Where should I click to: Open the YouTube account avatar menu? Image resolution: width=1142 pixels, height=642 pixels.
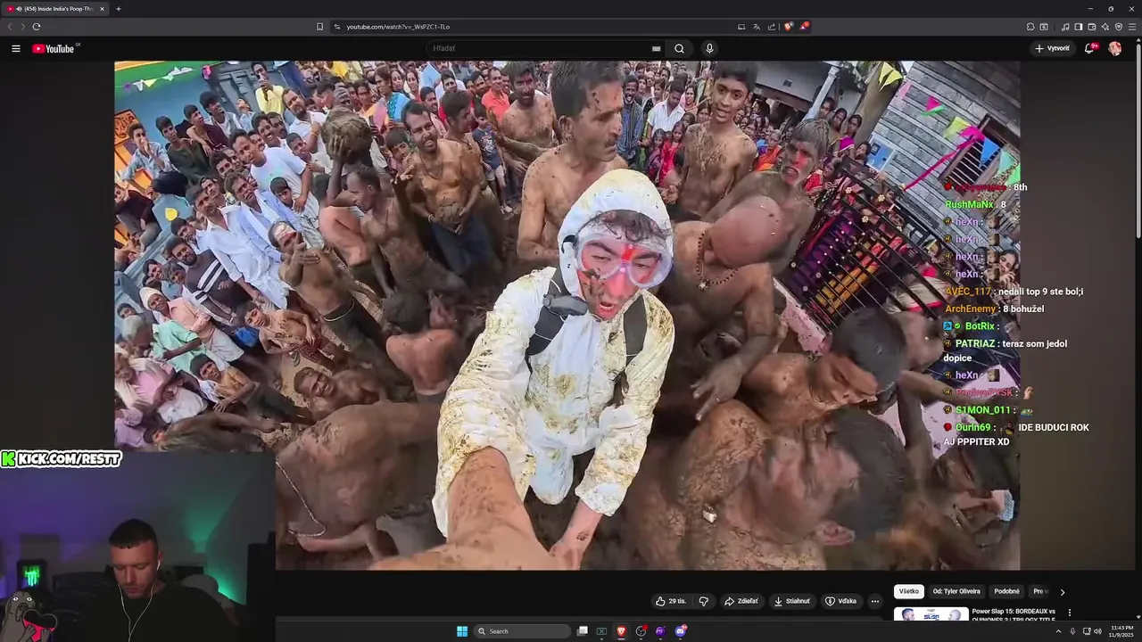pos(1114,49)
